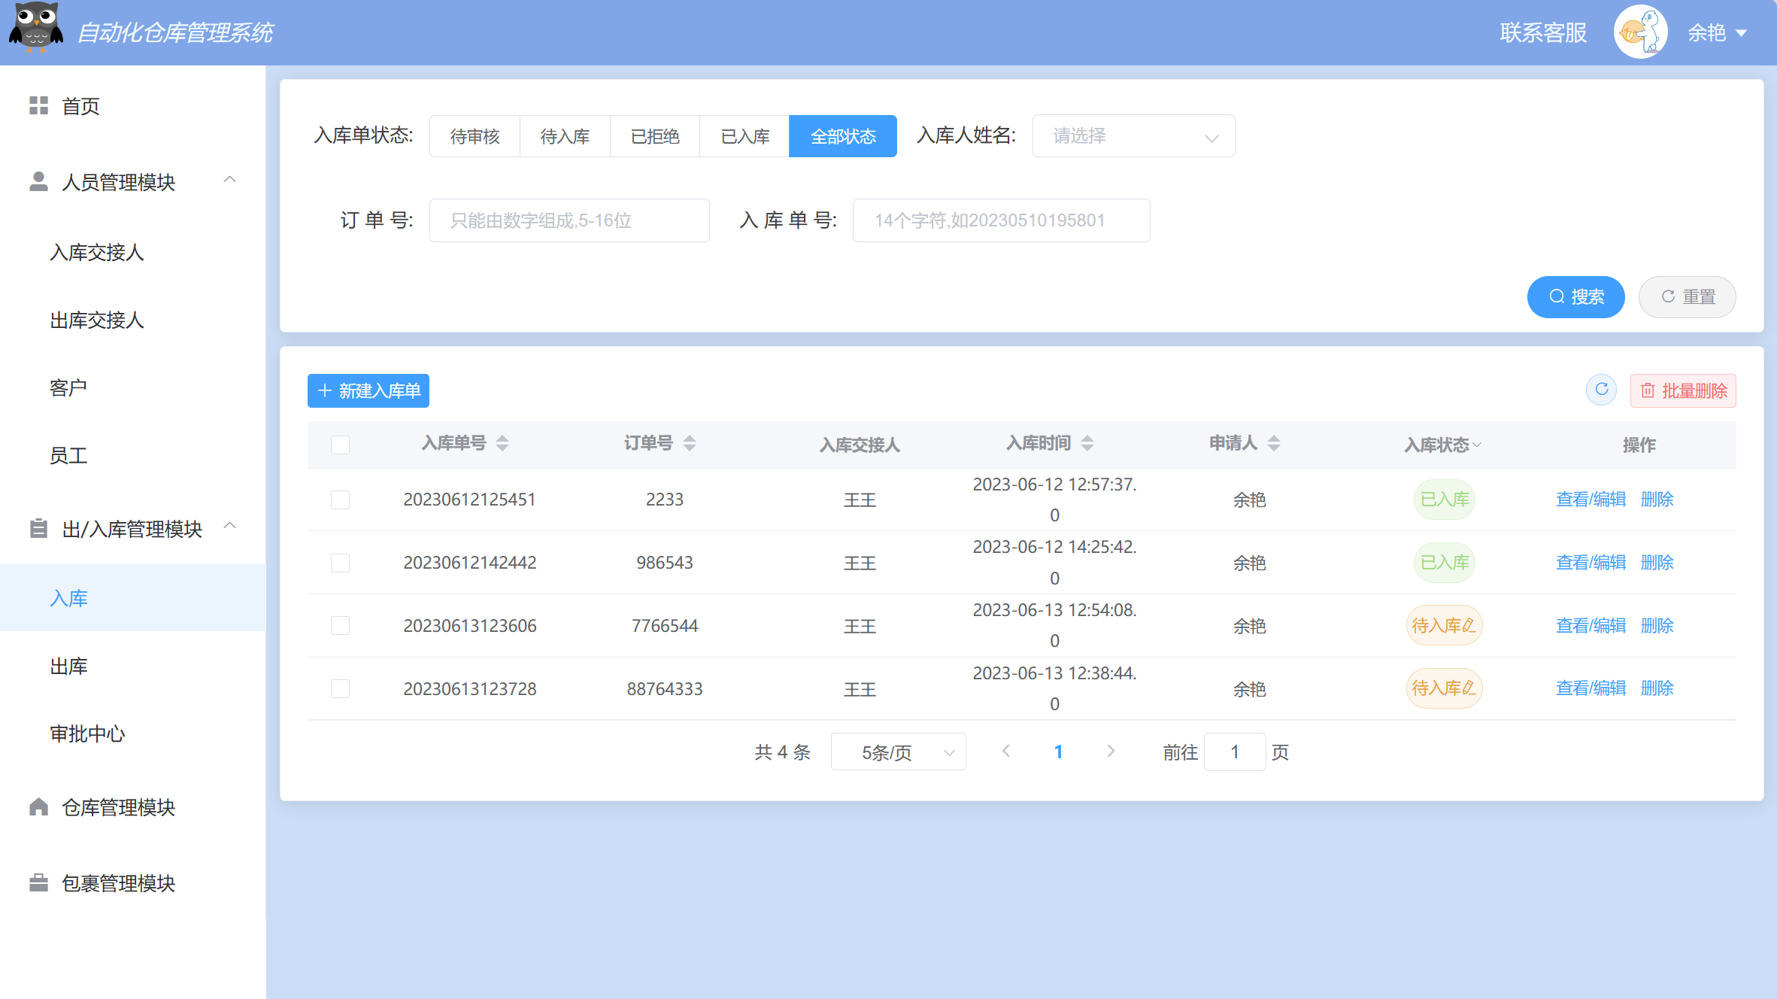Click the 新建入库单 button
This screenshot has height=999, width=1777.
pos(368,390)
